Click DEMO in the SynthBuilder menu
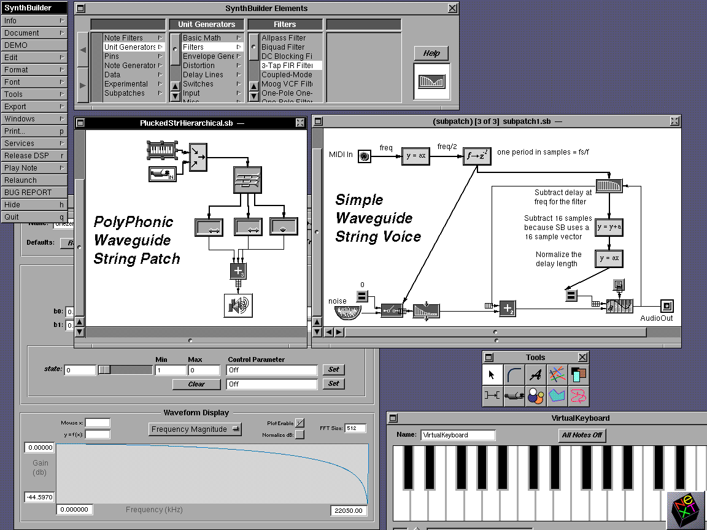This screenshot has height=530, width=707. tap(34, 45)
